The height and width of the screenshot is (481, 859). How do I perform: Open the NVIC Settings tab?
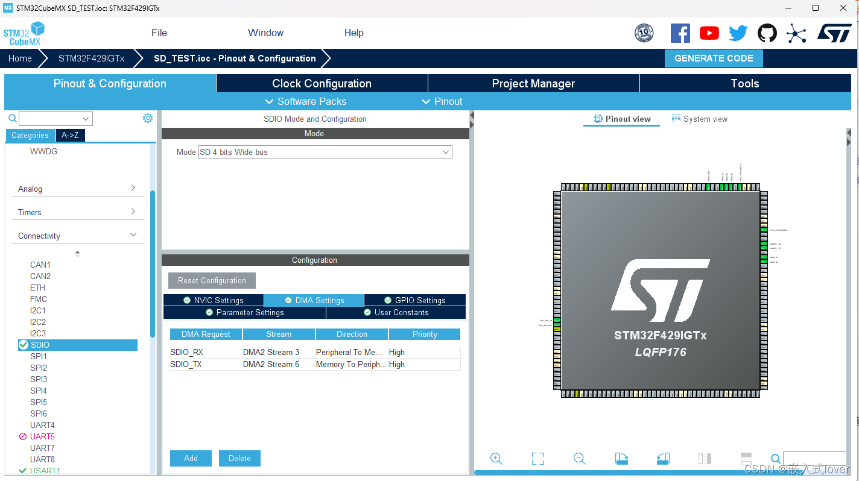[214, 300]
